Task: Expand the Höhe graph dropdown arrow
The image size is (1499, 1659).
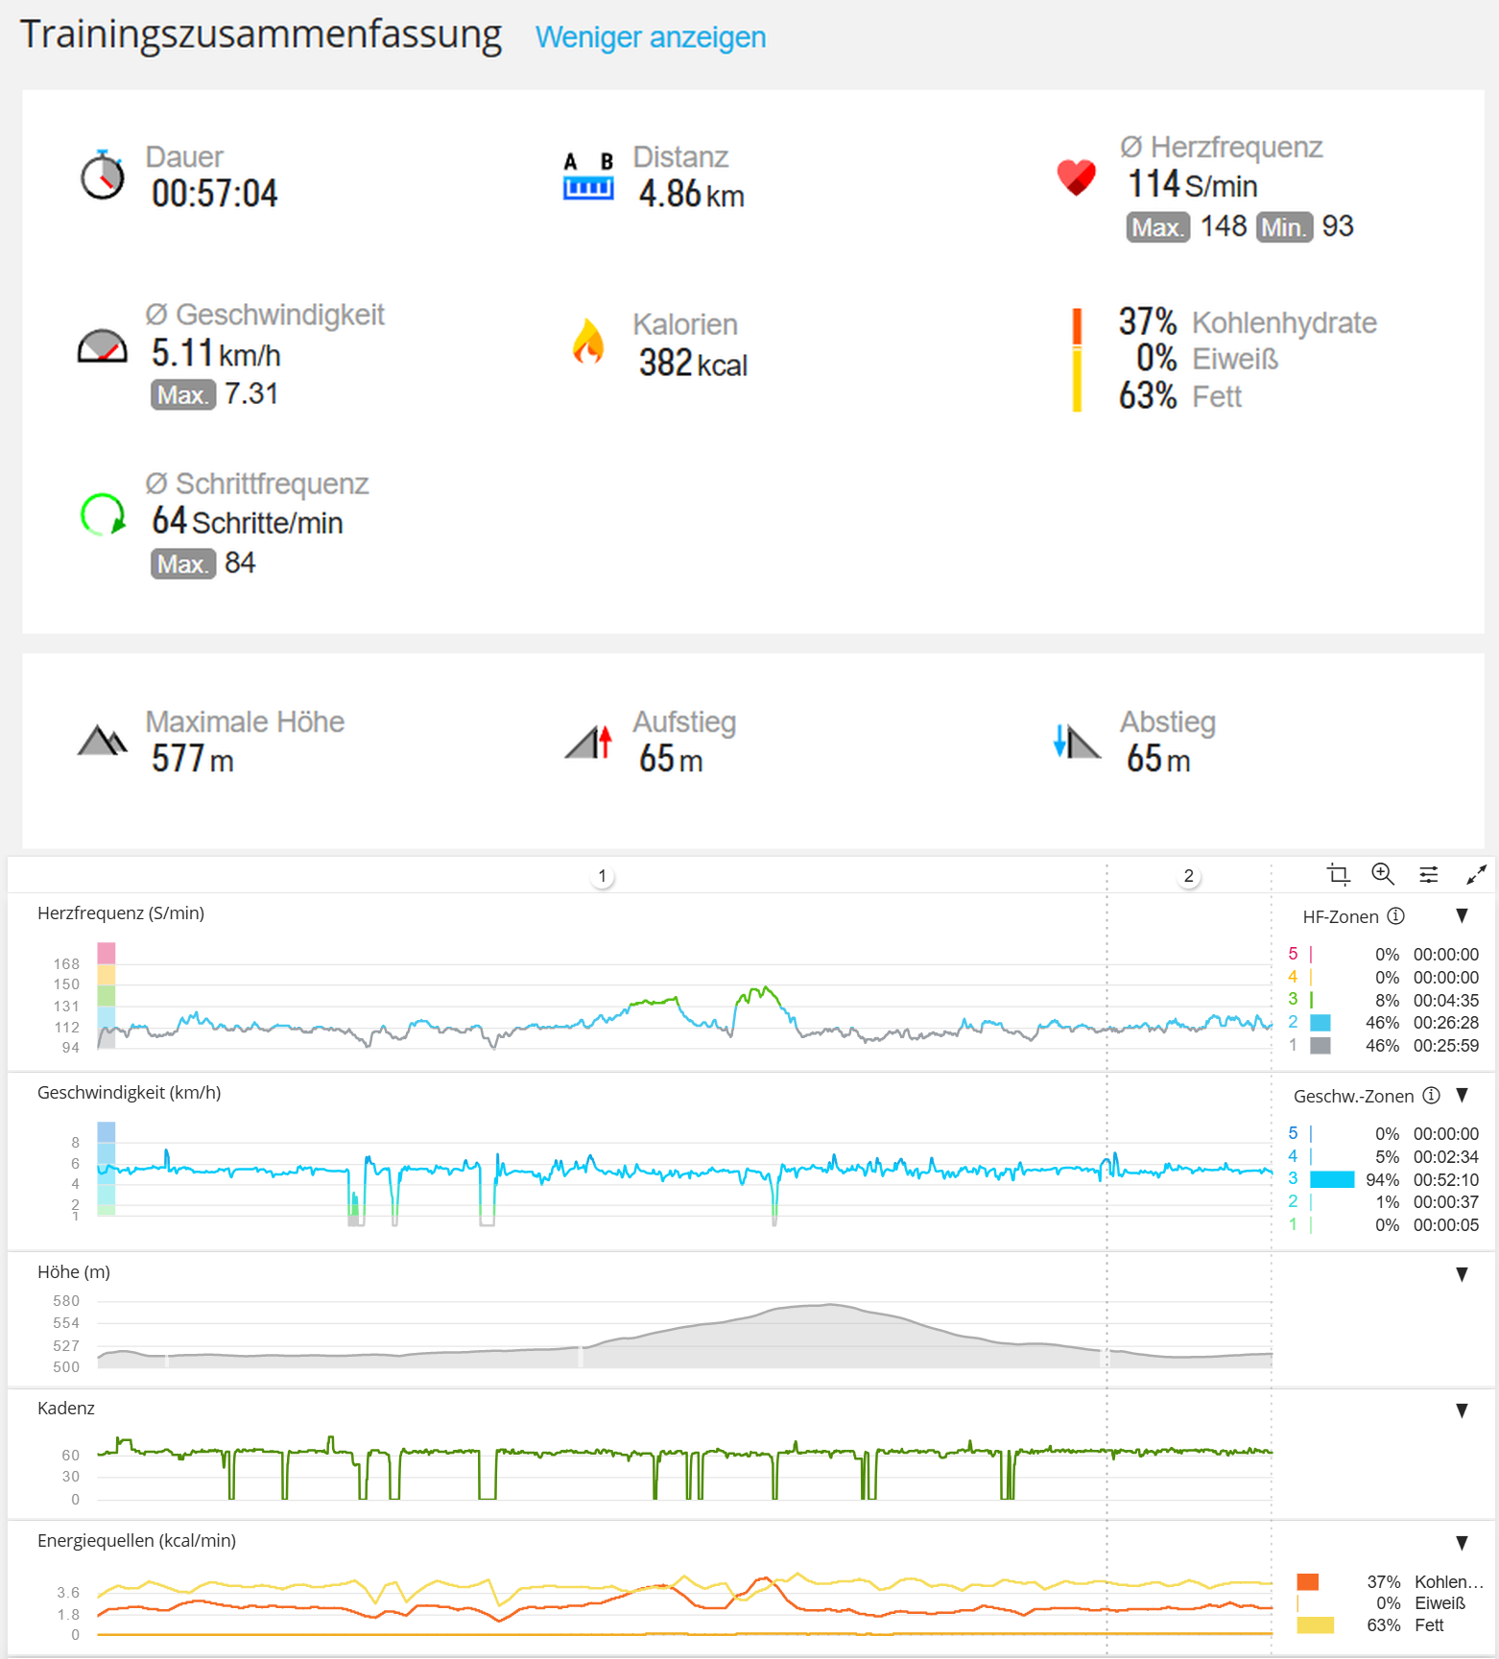Action: click(1462, 1275)
